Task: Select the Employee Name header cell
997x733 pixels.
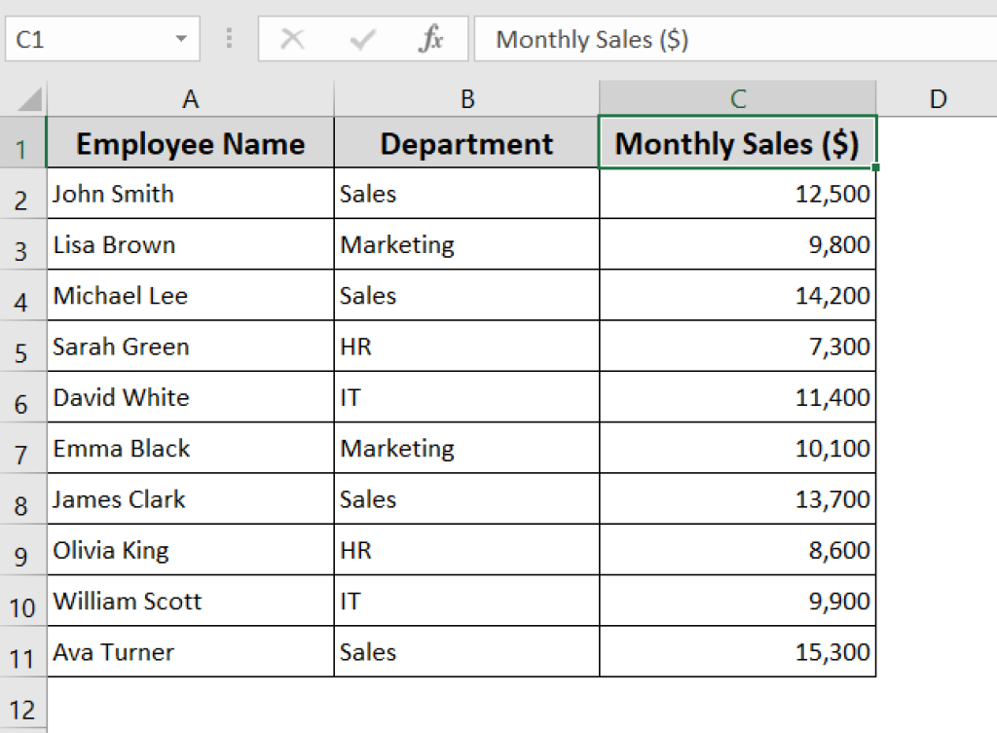Action: [190, 144]
